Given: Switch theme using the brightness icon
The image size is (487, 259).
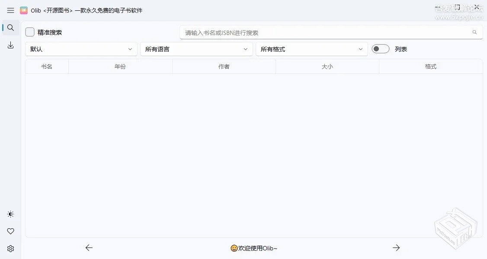Looking at the screenshot, I should coord(10,214).
